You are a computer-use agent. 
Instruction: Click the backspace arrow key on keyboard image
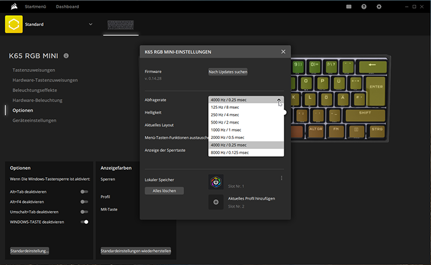pos(372,67)
